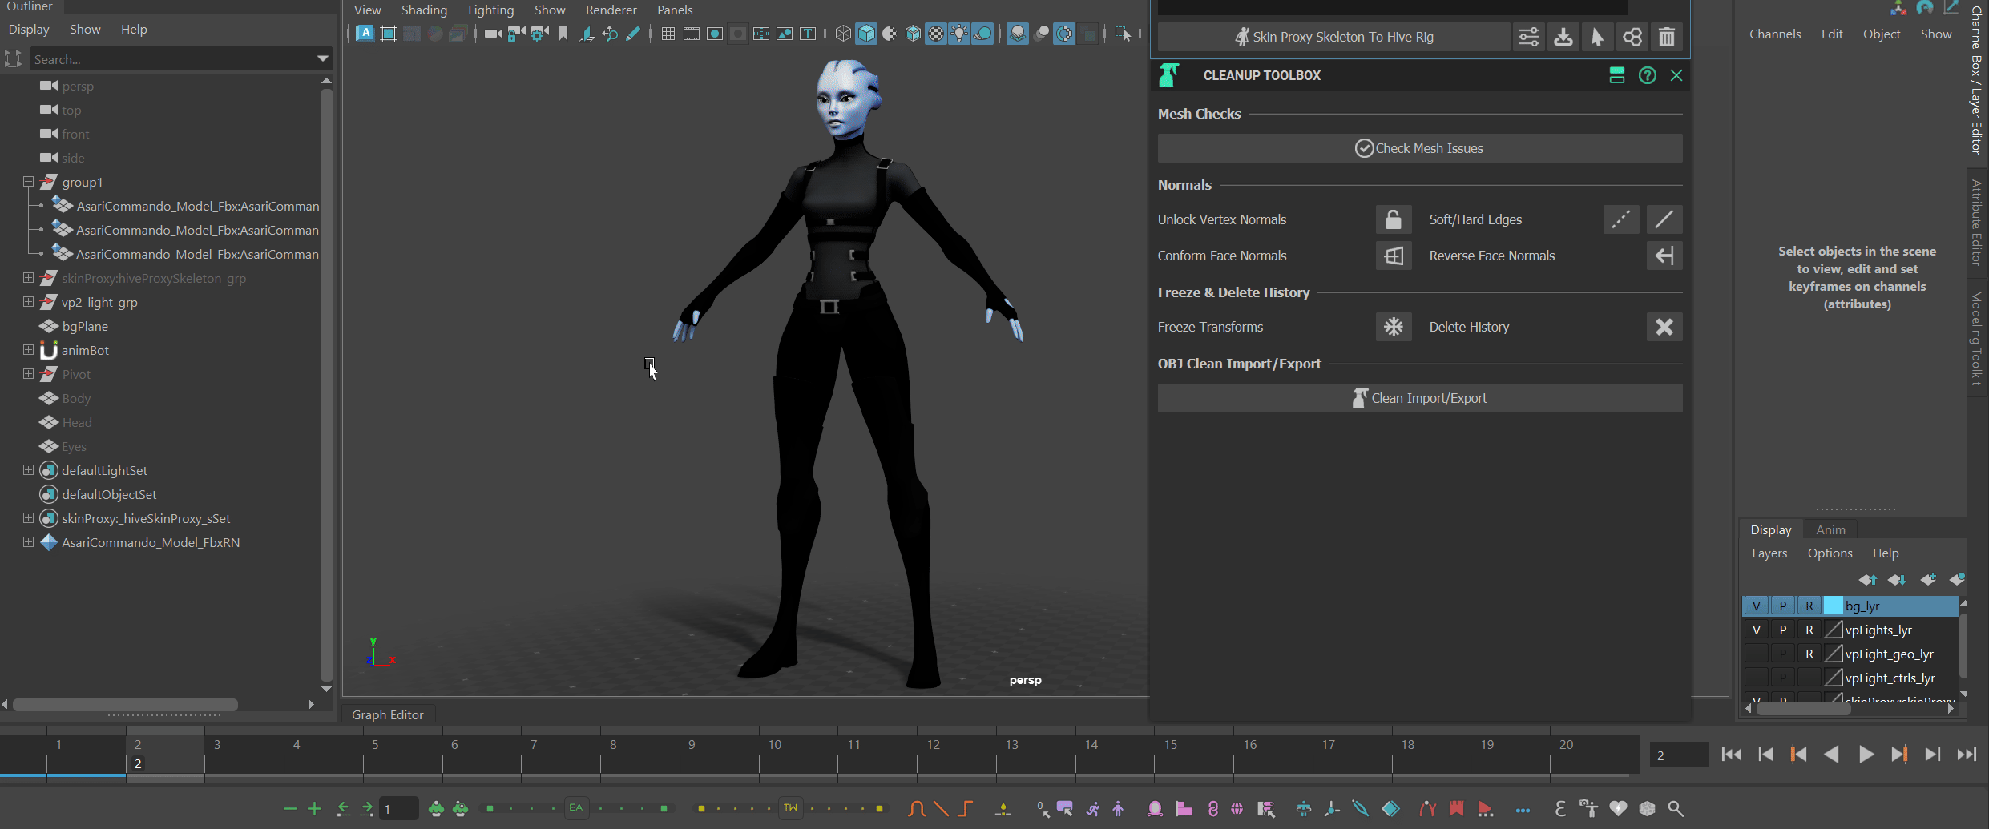This screenshot has width=1989, height=829.
Task: Click the create new empty layer icon
Action: pyautogui.click(x=1928, y=579)
